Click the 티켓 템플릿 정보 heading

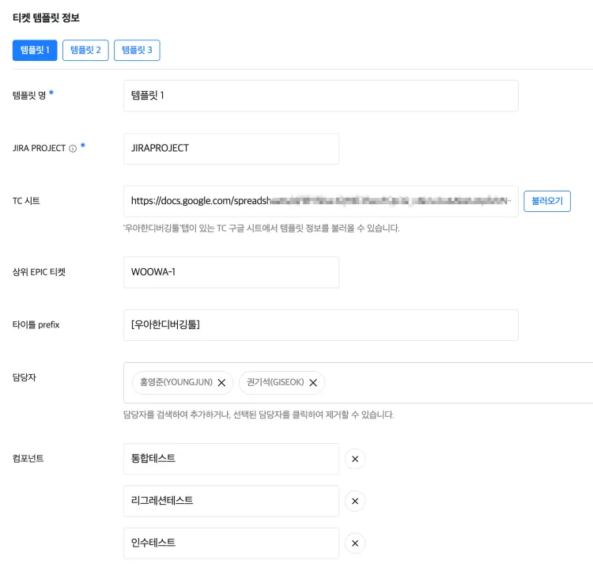pyautogui.click(x=46, y=17)
